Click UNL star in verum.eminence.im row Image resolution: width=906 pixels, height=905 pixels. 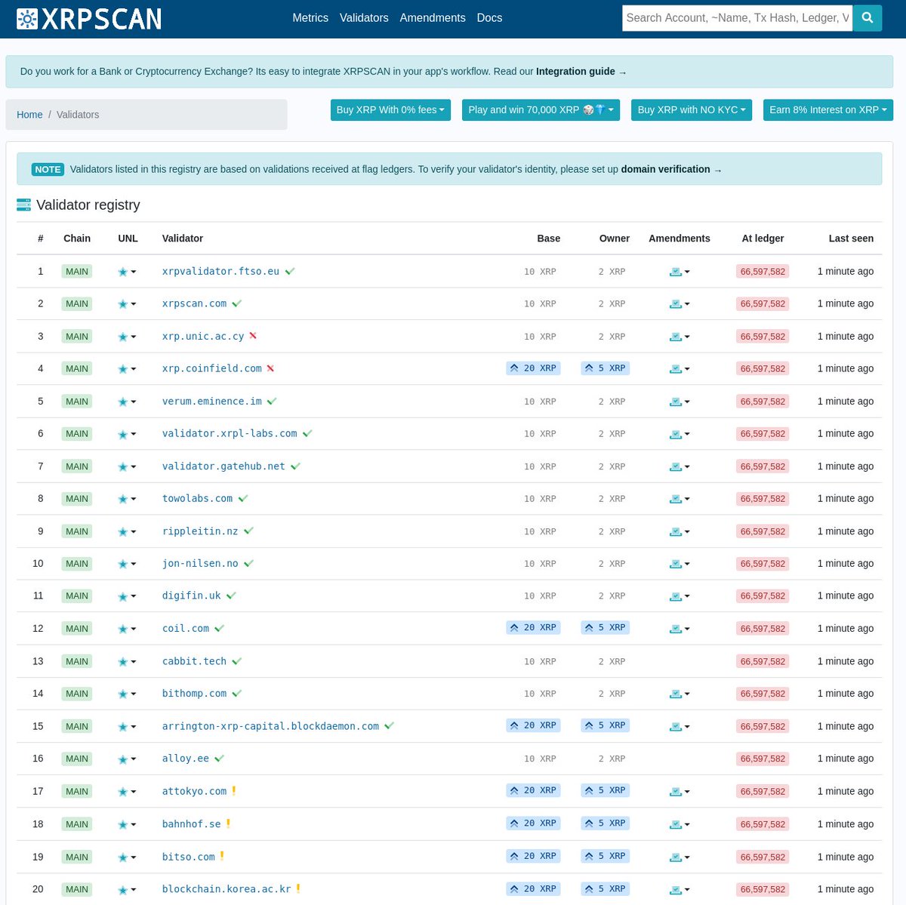point(123,402)
